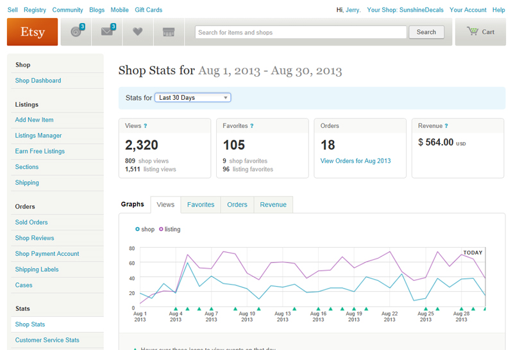
Task: Open the Cart with basket icon
Action: [x=480, y=31]
